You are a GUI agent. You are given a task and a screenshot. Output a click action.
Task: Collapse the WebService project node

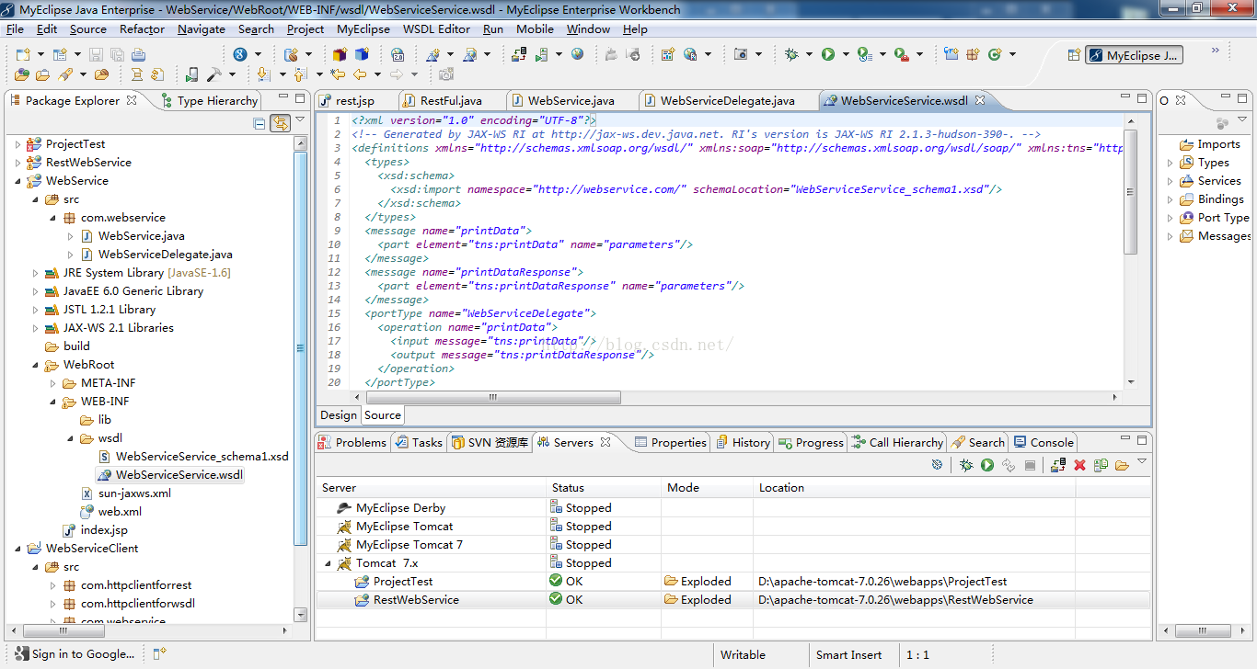(x=17, y=181)
